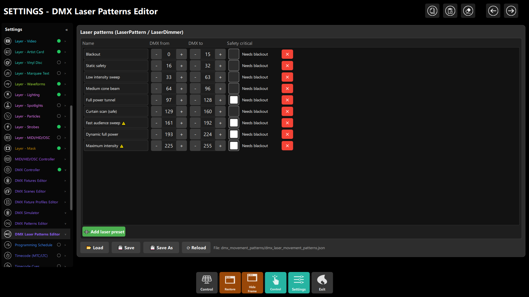Click the settings sidebar scrollbar

(71, 158)
